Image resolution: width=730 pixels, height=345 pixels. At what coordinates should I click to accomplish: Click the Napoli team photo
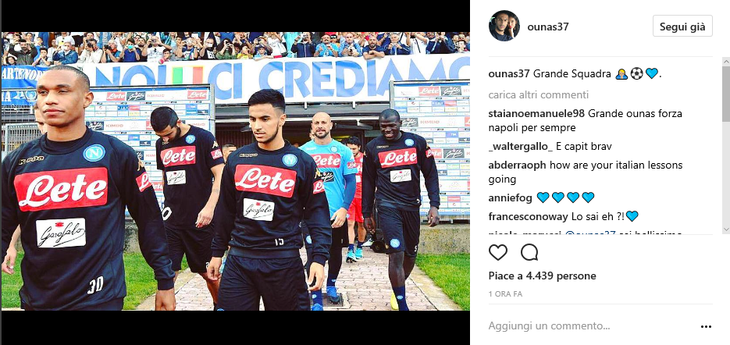pyautogui.click(x=236, y=171)
